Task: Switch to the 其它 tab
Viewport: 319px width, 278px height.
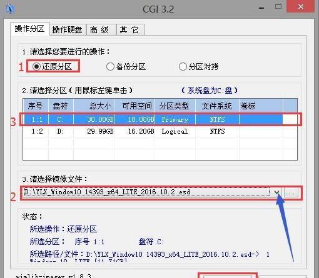Action: [130, 29]
